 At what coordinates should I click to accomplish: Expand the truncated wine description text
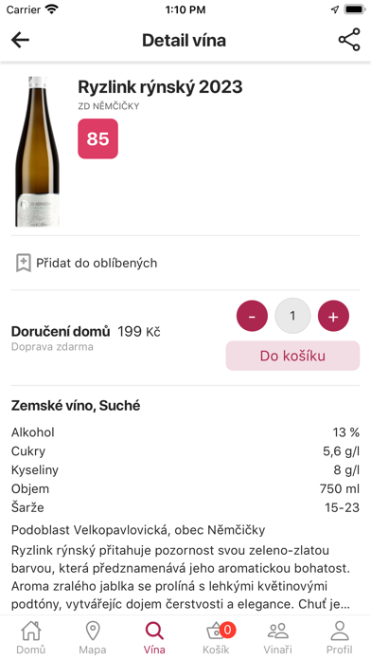click(181, 577)
